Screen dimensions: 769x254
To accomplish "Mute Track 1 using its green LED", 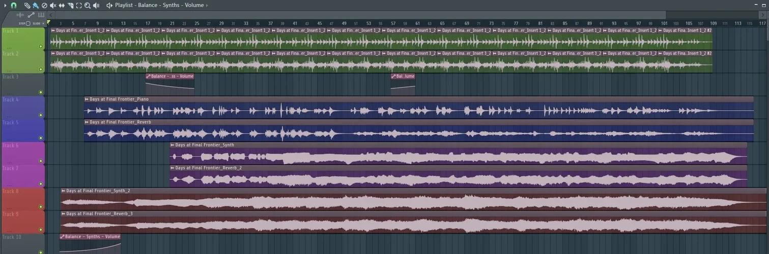I will tap(41, 46).
